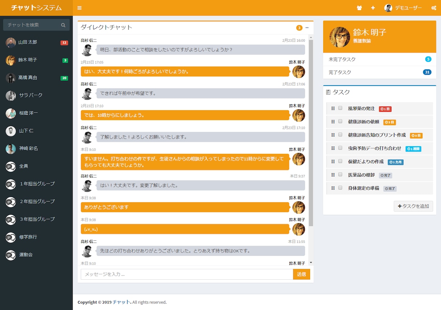Open chat with 鈴木 明子 in sidebar
The width and height of the screenshot is (441, 310).
pyautogui.click(x=36, y=60)
